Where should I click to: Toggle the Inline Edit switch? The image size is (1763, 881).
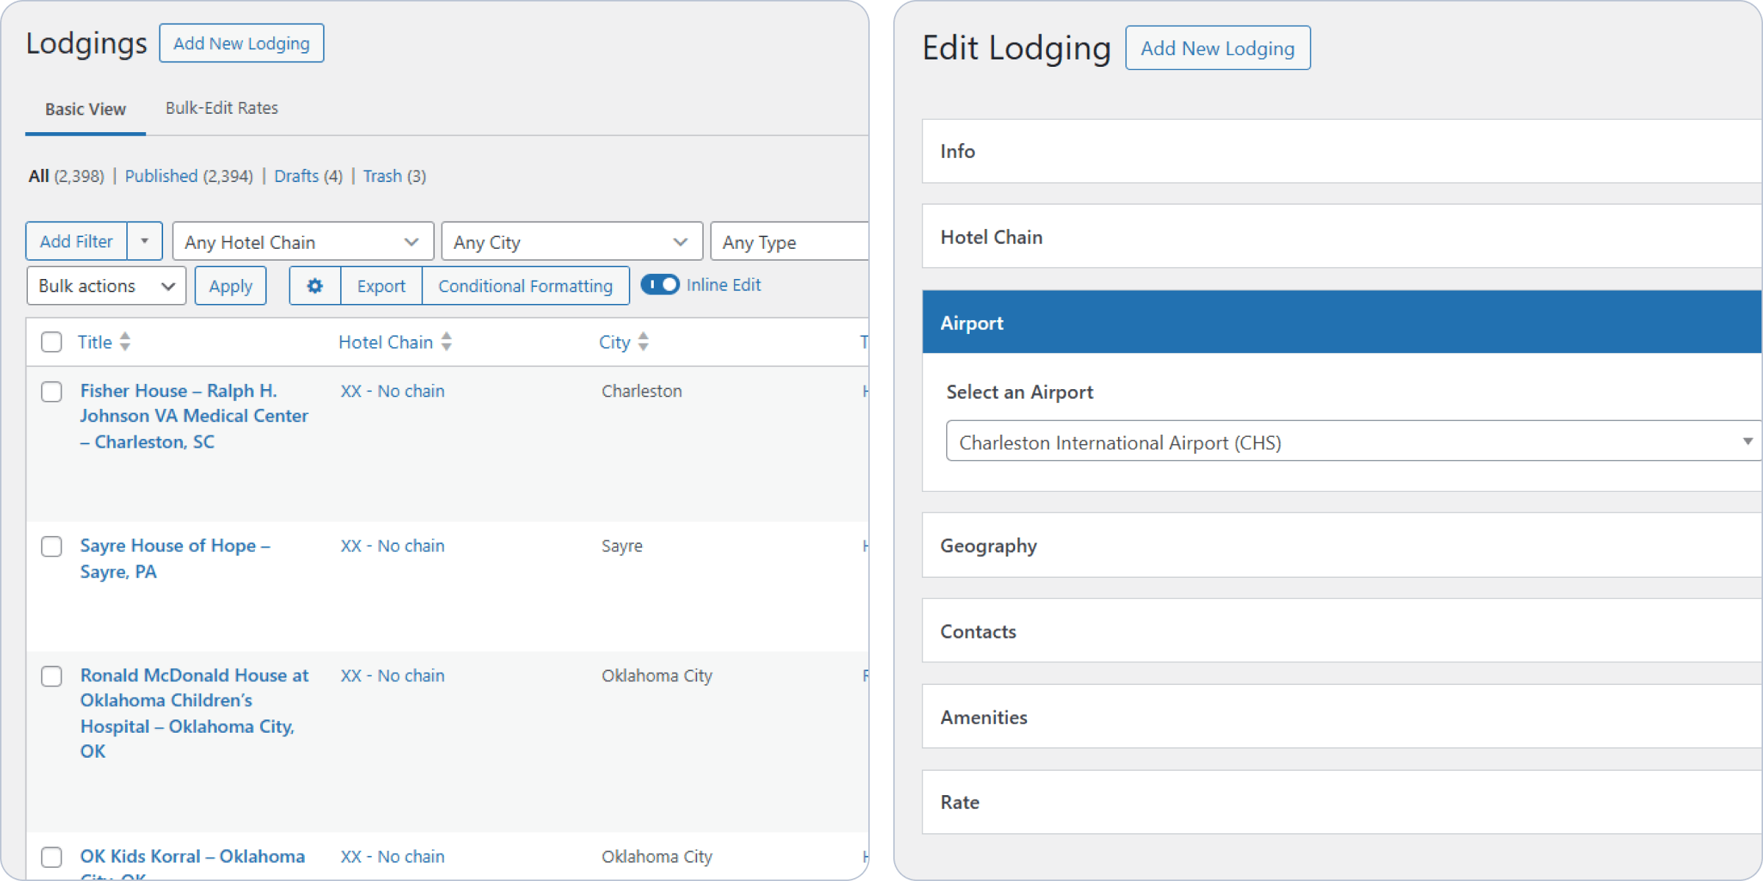tap(660, 285)
